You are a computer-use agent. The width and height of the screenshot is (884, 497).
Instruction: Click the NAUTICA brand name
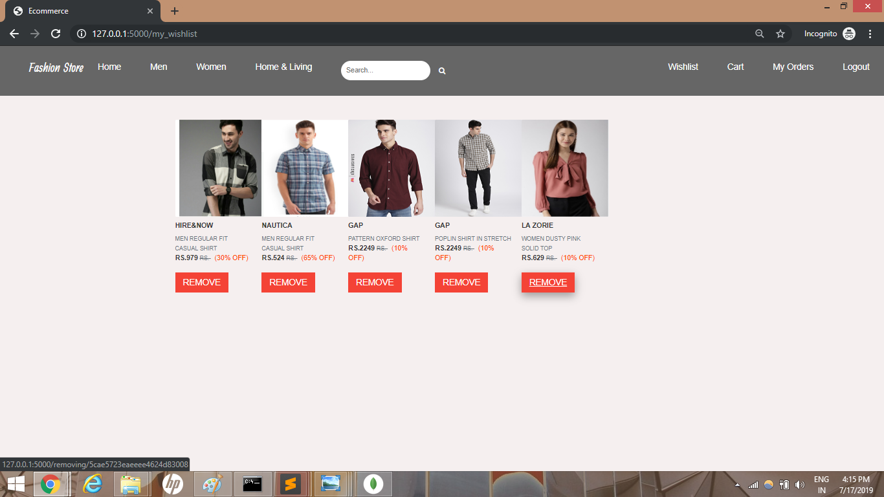click(277, 225)
